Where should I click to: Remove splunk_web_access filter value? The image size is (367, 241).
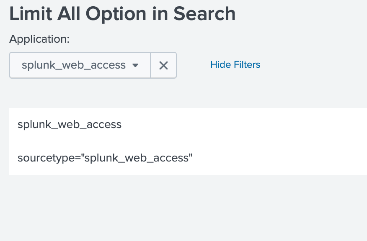[x=163, y=65]
